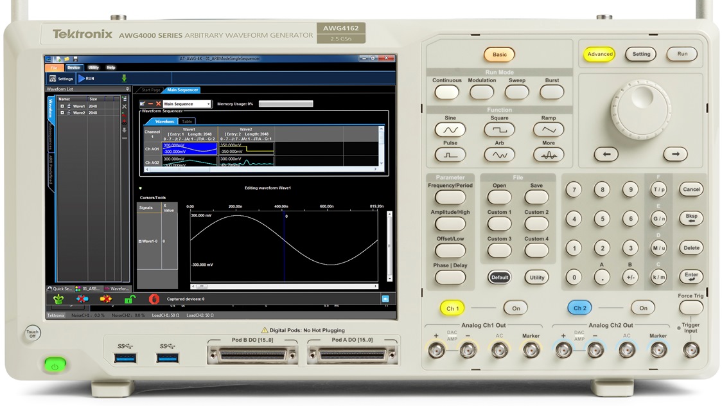Click the Wave1 thumbnail in Ch AO1
This screenshot has height=406, width=722.
(189, 149)
